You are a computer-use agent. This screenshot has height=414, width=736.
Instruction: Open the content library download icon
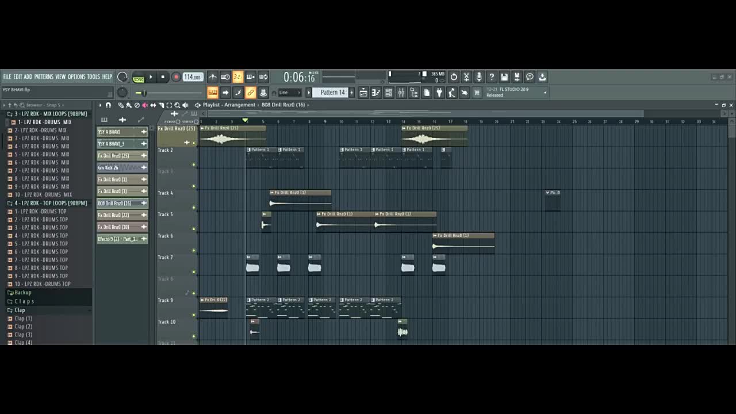click(542, 76)
